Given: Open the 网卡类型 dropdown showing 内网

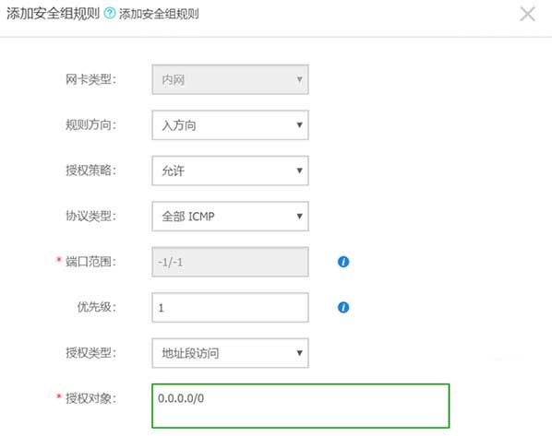Looking at the screenshot, I should [x=230, y=79].
